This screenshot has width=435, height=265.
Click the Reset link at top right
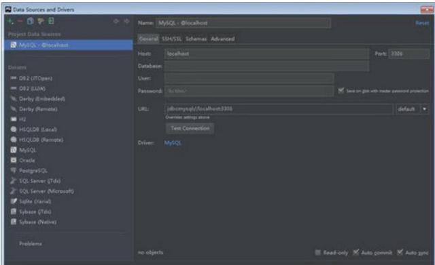point(422,23)
